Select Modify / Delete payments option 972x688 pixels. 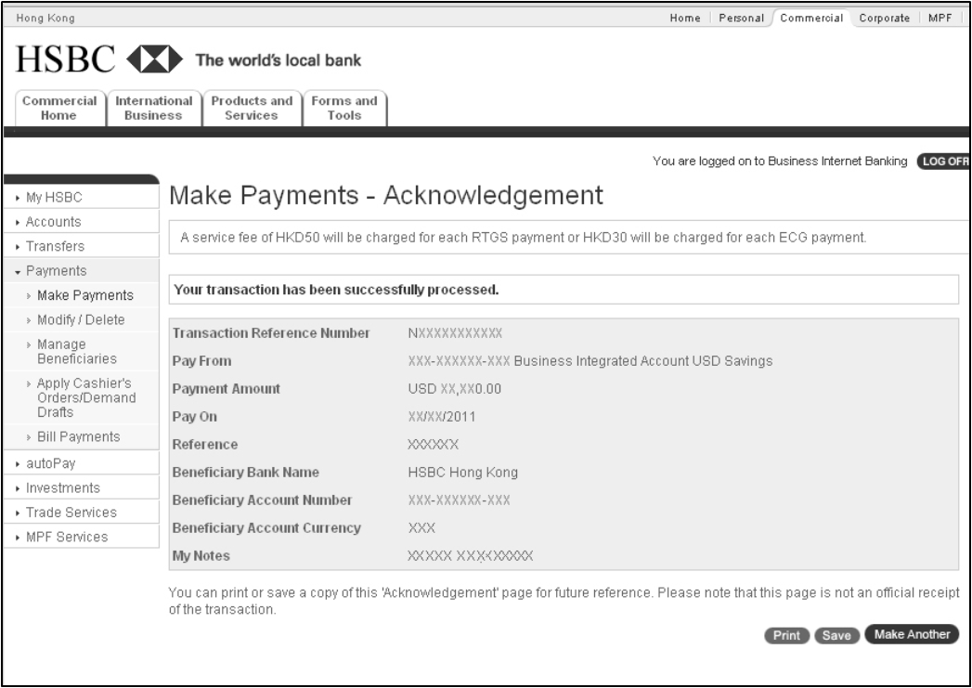81,319
